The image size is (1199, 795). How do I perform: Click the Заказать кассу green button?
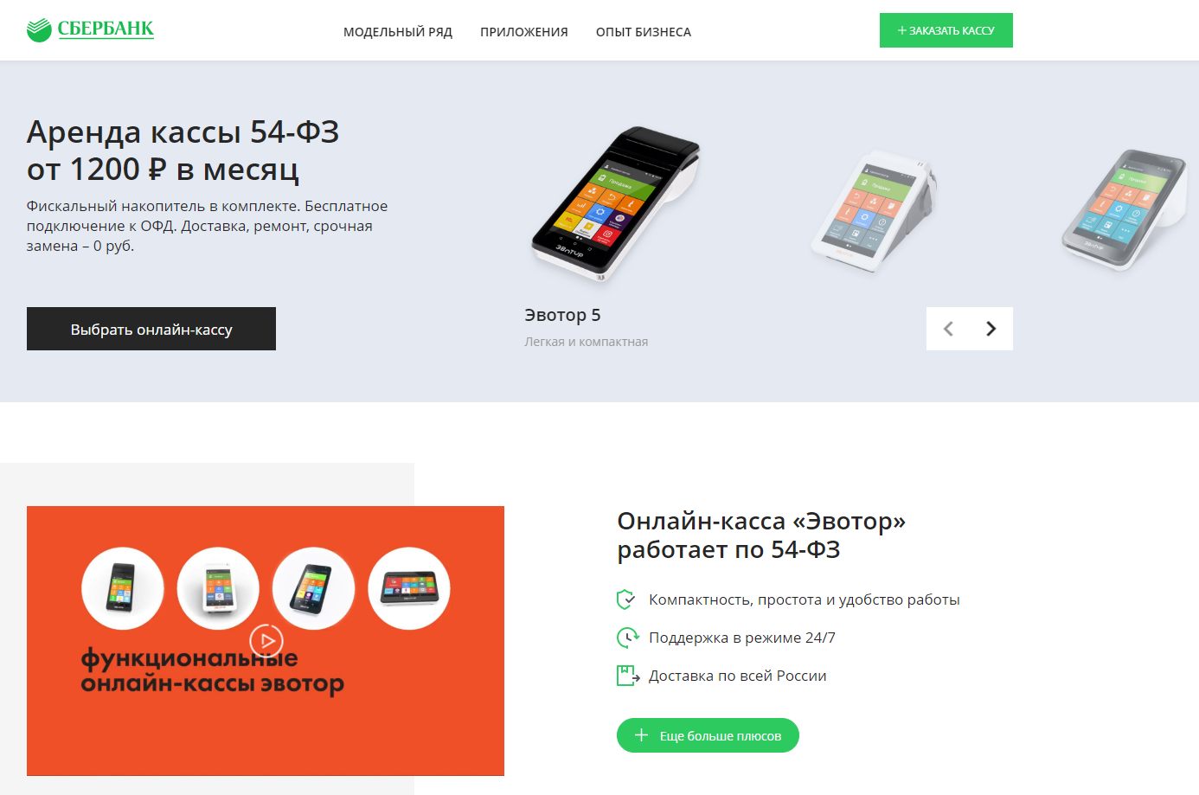[946, 30]
